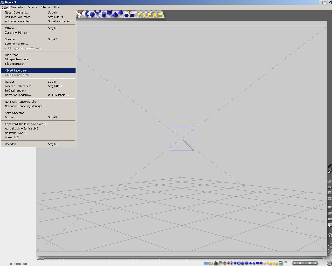Add a blue sphere primitive from Create palette
Image resolution: width=332 pixels, height=266 pixels.
pyautogui.click(x=92, y=14)
